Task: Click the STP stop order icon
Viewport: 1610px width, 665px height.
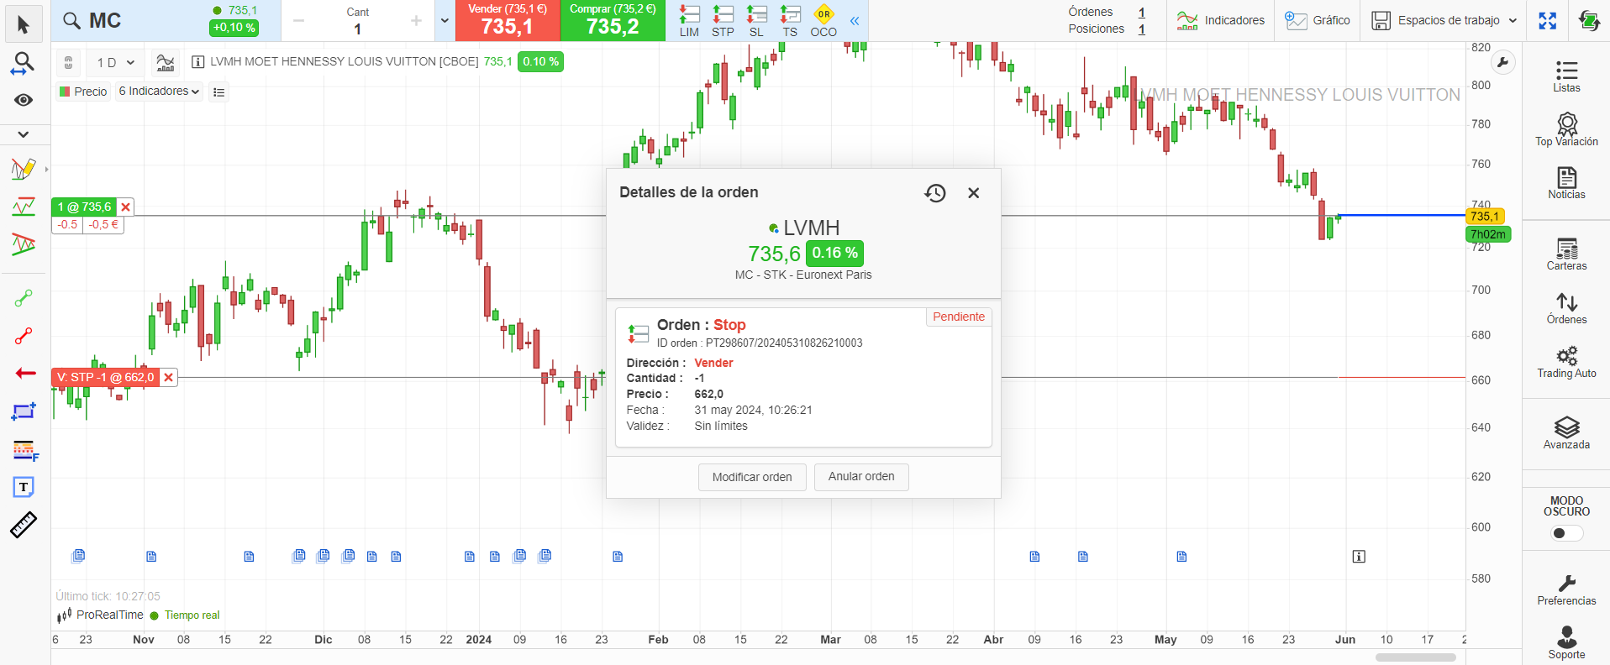Action: (723, 21)
